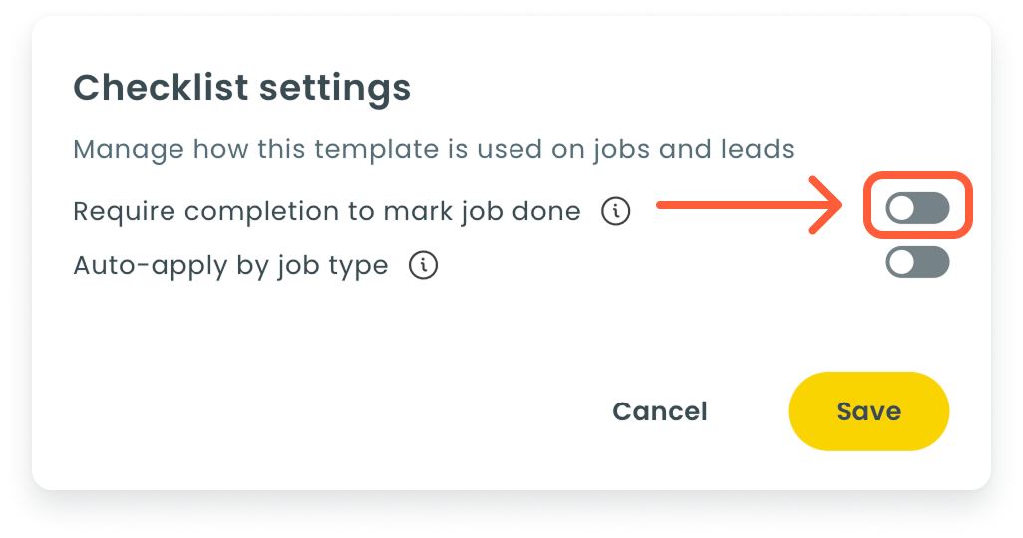Turn on Auto-apply by job type toggle
The height and width of the screenshot is (538, 1023).
917,263
